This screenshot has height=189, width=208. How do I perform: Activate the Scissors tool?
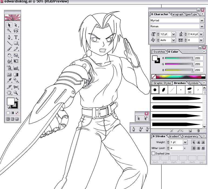point(16,87)
